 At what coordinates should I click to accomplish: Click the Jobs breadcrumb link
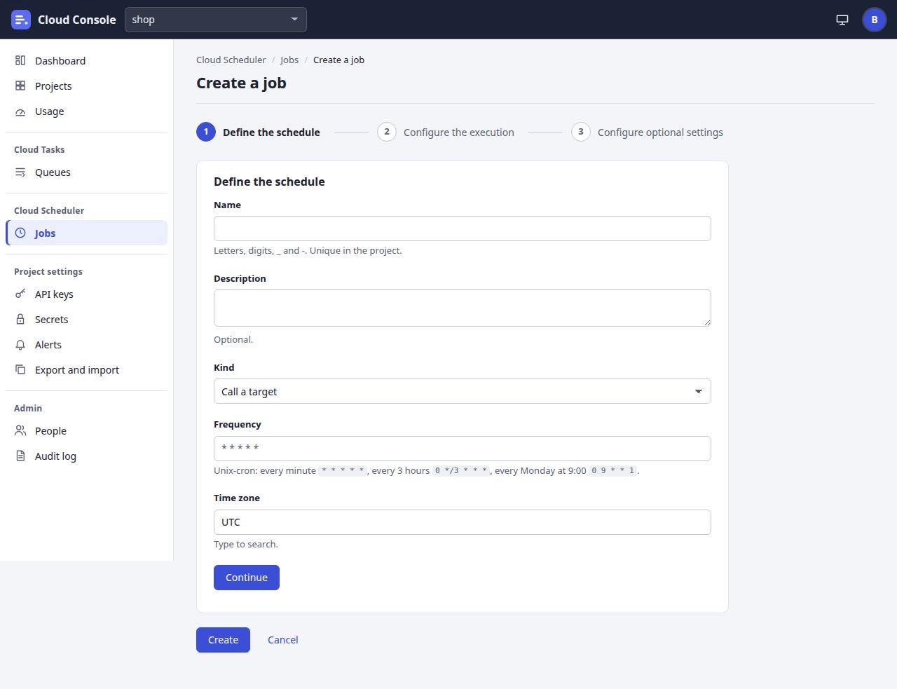[289, 60]
